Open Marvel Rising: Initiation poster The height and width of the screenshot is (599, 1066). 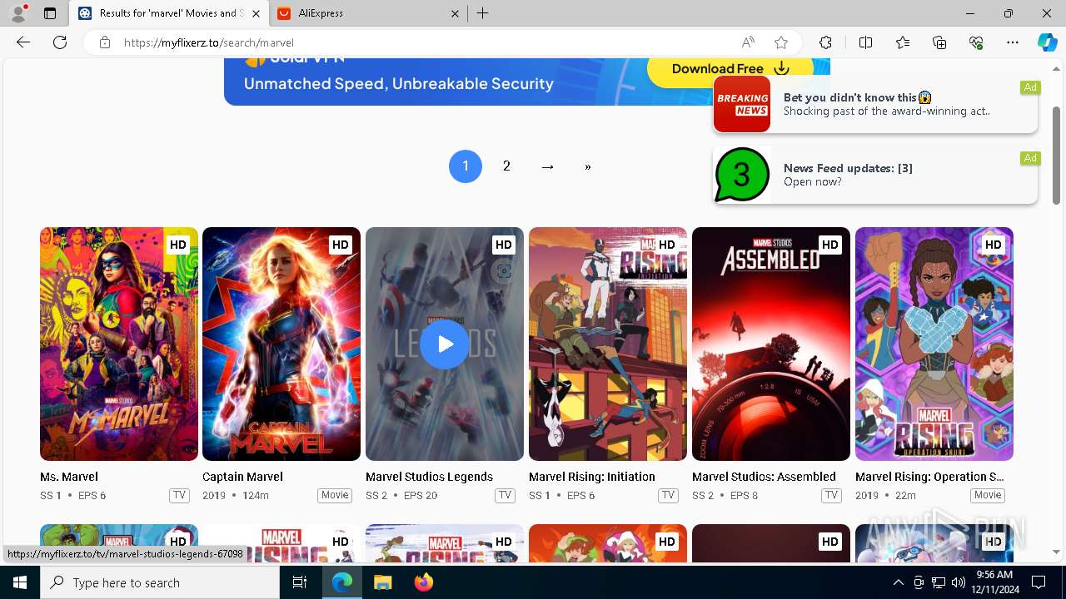point(608,344)
